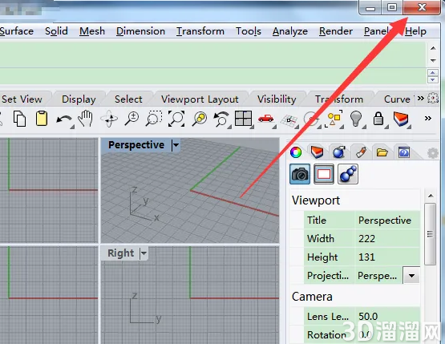Click the select objects shapes icon
The image size is (445, 344).
334,119
